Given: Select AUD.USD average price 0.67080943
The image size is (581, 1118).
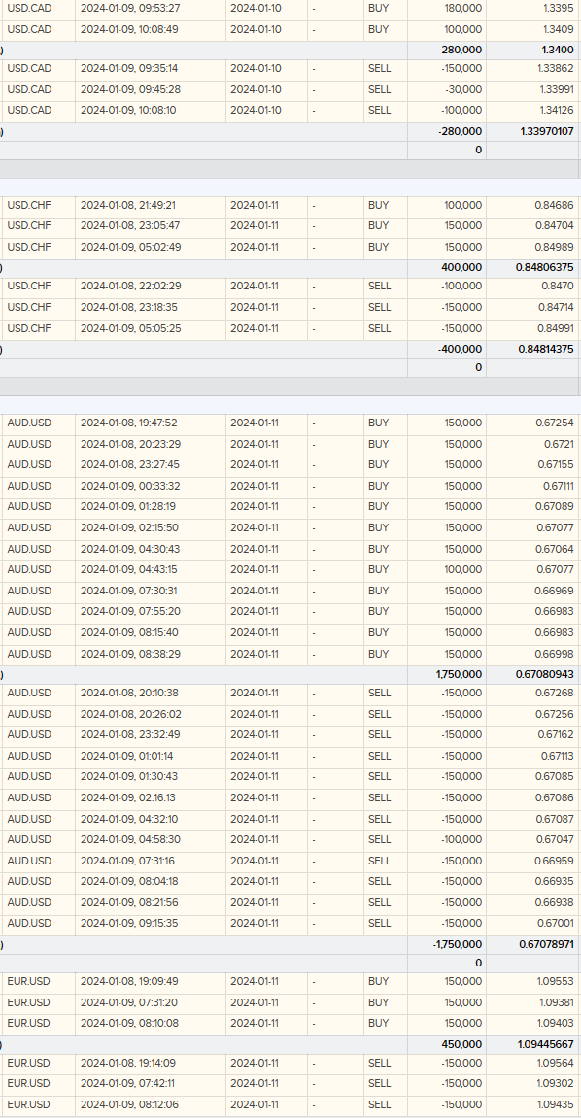Looking at the screenshot, I should click(x=545, y=674).
